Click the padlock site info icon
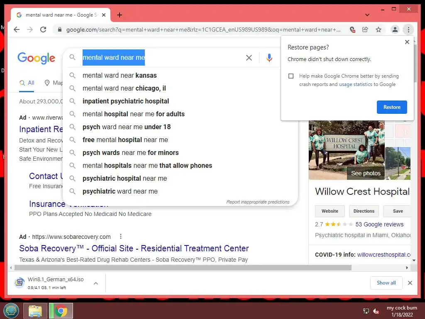This screenshot has width=425, height=319. click(x=60, y=29)
